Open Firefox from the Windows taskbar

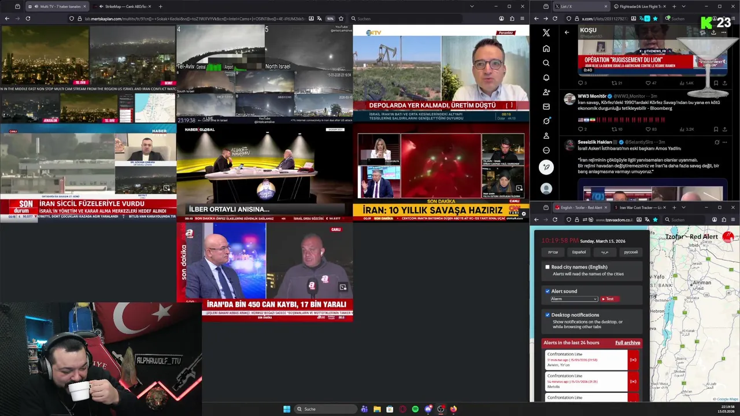coord(453,409)
